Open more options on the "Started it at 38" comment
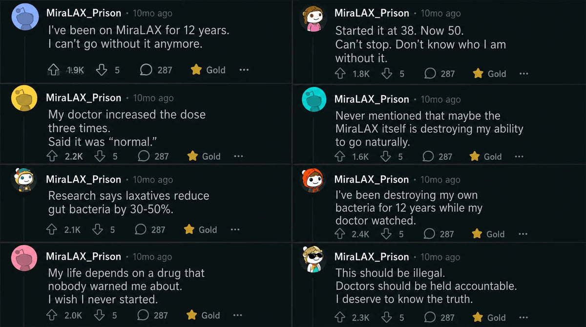The height and width of the screenshot is (327, 586). coord(523,74)
